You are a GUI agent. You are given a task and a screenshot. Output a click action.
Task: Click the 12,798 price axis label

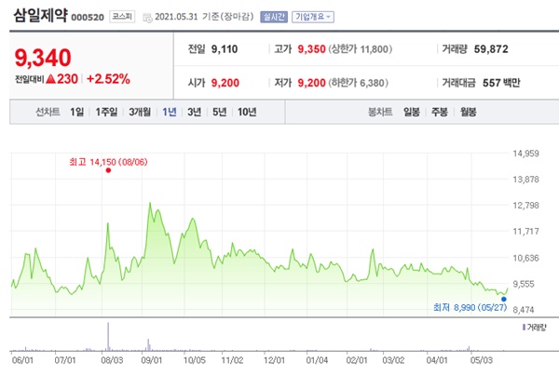pos(525,205)
